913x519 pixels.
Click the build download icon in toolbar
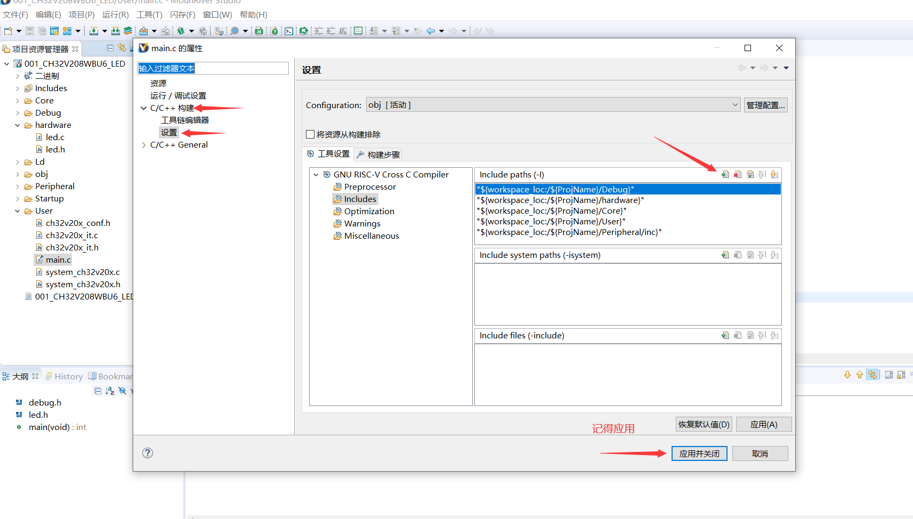(94, 31)
